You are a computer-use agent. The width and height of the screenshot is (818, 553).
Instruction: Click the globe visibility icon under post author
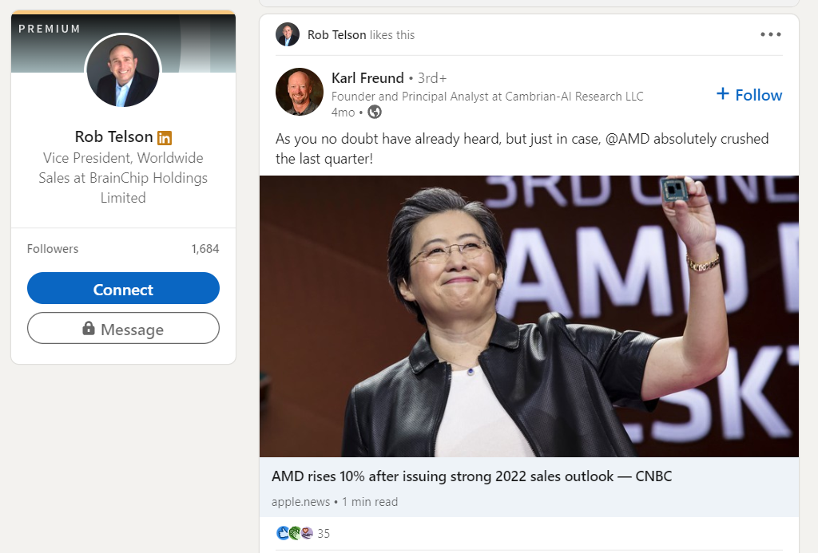pos(375,113)
